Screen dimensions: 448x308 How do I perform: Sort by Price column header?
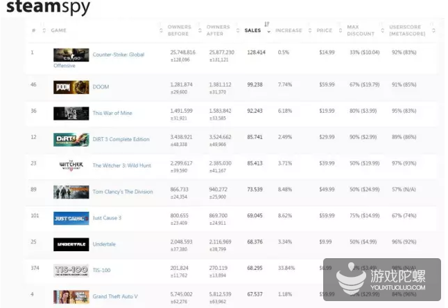click(325, 30)
